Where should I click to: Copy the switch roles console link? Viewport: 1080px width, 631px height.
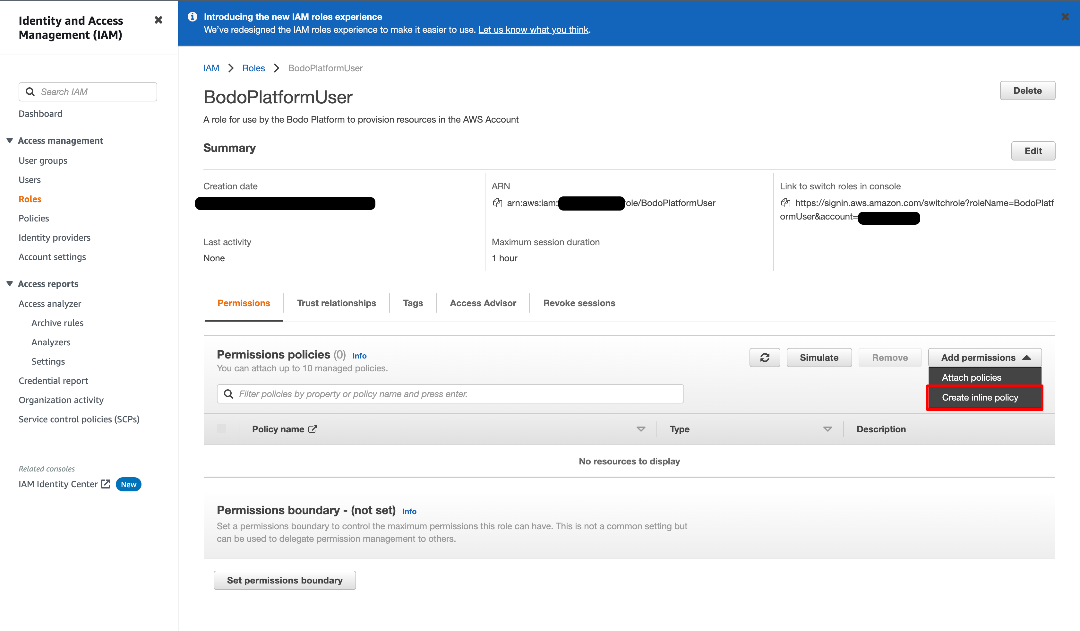[x=785, y=203]
